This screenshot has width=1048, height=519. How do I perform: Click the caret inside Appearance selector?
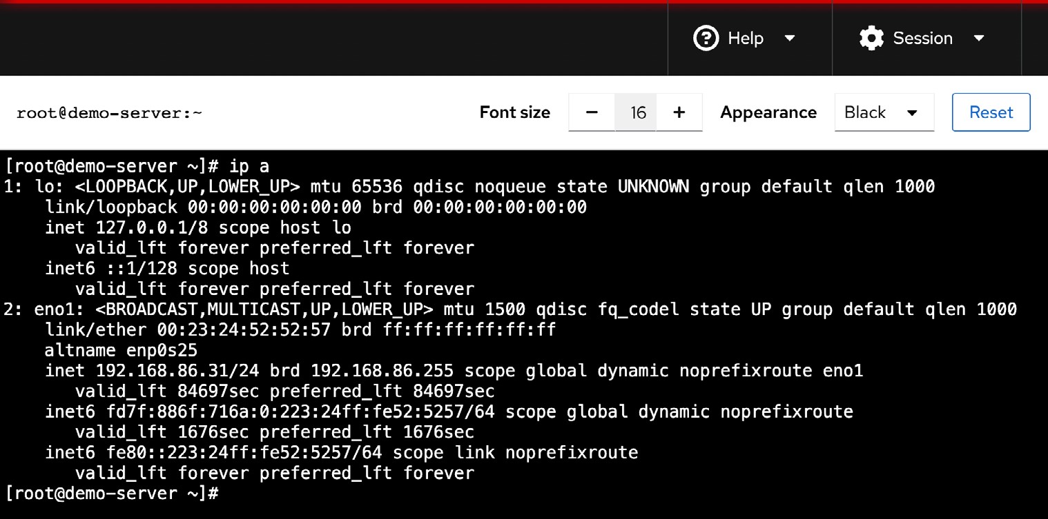912,113
